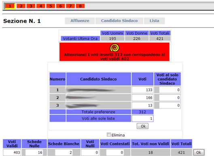Select the Voti alle sole liste field

142,119
